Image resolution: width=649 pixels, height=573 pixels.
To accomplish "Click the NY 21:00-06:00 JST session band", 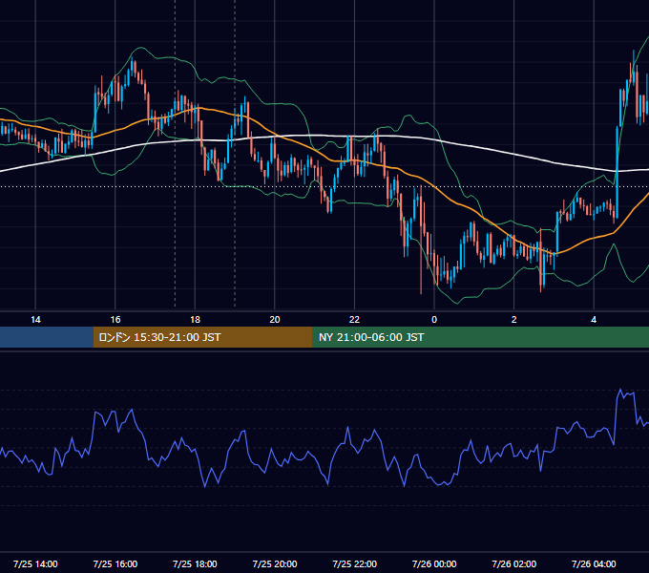I will click(480, 337).
